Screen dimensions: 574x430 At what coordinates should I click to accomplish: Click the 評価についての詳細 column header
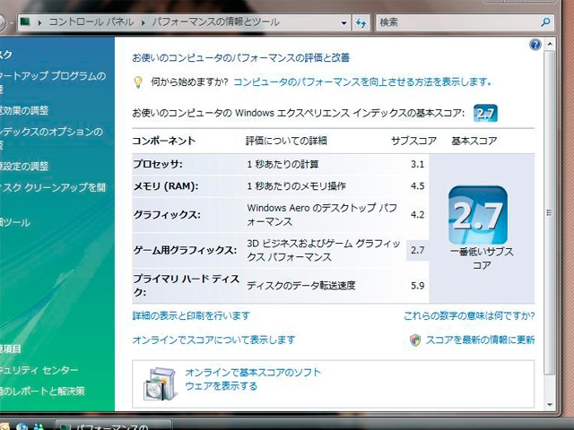click(286, 141)
